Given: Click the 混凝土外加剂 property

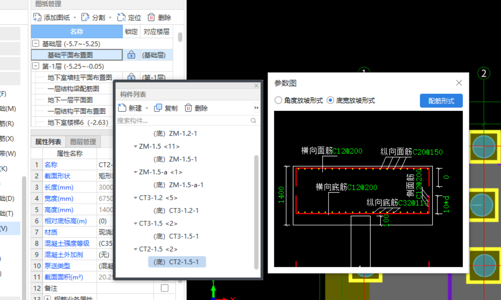Looking at the screenshot, I should tap(63, 254).
